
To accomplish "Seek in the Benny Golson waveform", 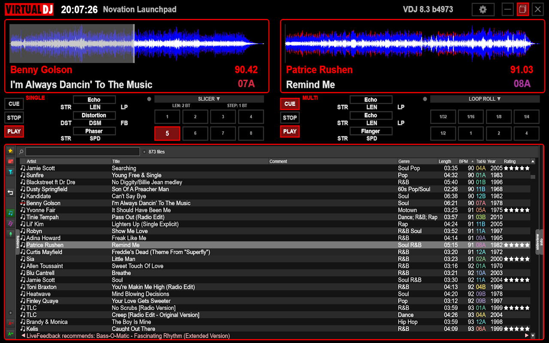I will 137,43.
